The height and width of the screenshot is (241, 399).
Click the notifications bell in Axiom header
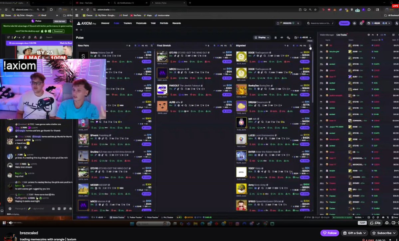tap(361, 23)
